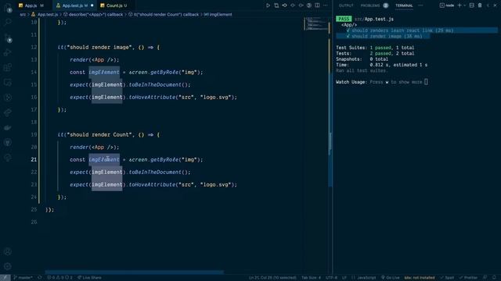501x281 pixels.
Task: Click JavaScript language mode in status bar
Action: coord(363,278)
